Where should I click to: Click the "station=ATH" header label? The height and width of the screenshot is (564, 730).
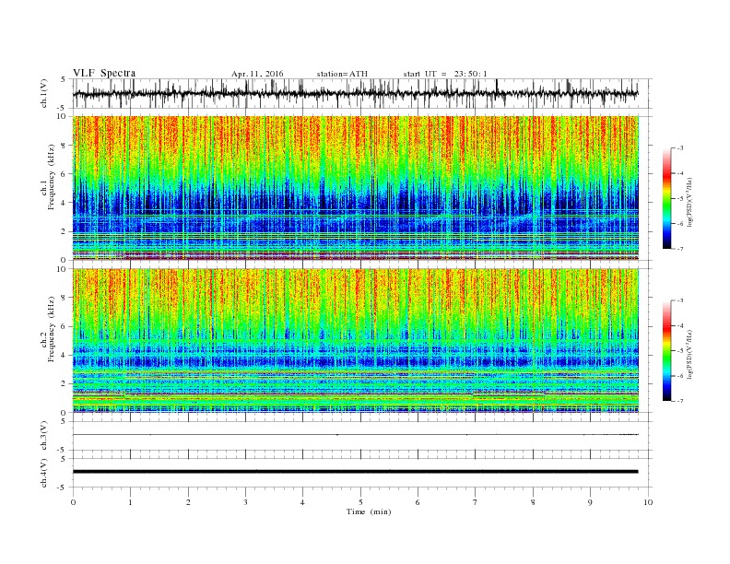[x=342, y=74]
